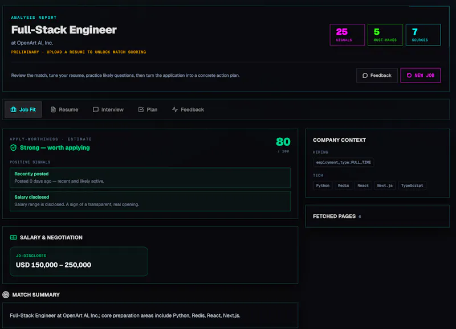Image resolution: width=456 pixels, height=329 pixels.
Task: Open the 7 Sources stat card
Action: pos(423,35)
